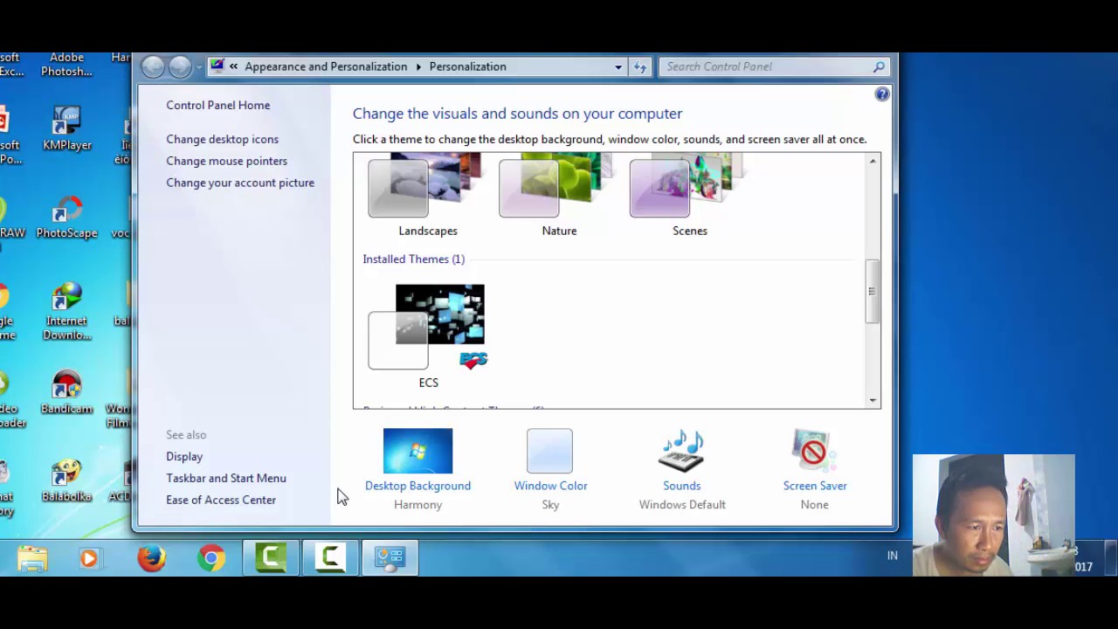Select the Nature theme thumbnail
1118x629 pixels.
coord(558,185)
